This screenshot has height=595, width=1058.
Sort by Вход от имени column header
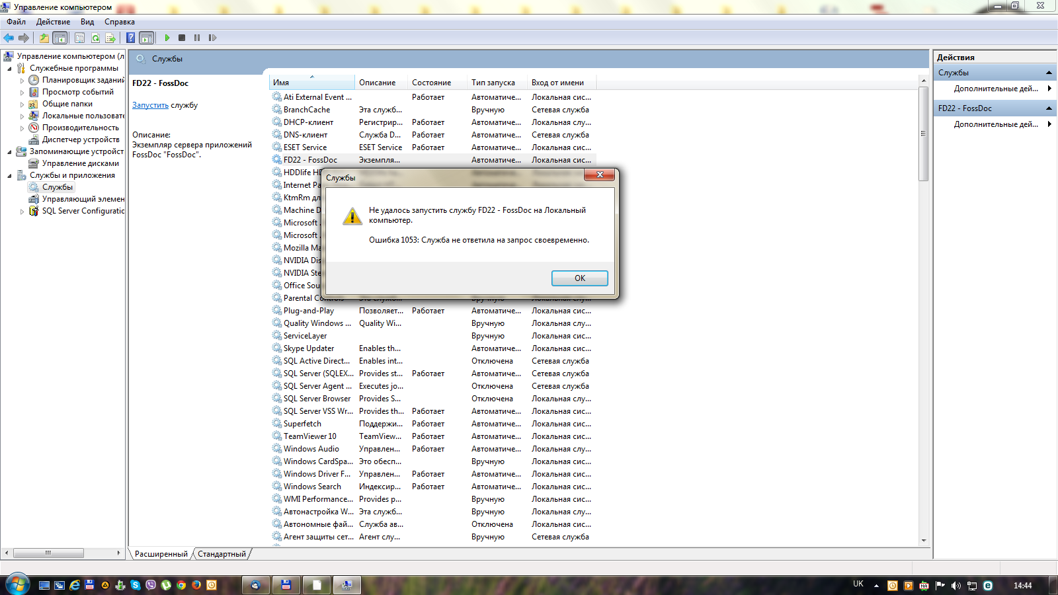[x=561, y=83]
